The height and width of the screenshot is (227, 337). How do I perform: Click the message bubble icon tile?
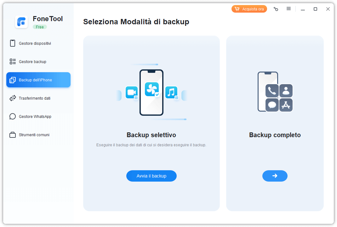272,105
